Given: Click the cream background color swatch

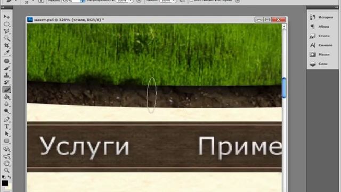Looking at the screenshot, I should point(9,187).
